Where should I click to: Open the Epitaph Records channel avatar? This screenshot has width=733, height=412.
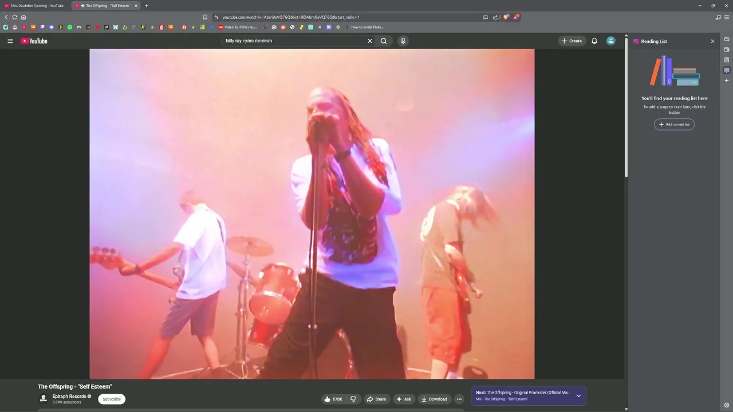tap(43, 399)
